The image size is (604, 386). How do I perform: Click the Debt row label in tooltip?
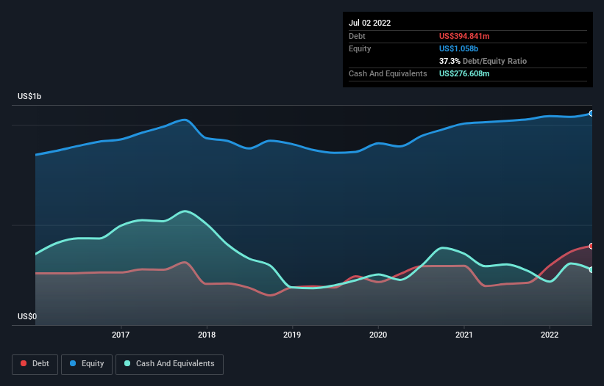tap(357, 36)
